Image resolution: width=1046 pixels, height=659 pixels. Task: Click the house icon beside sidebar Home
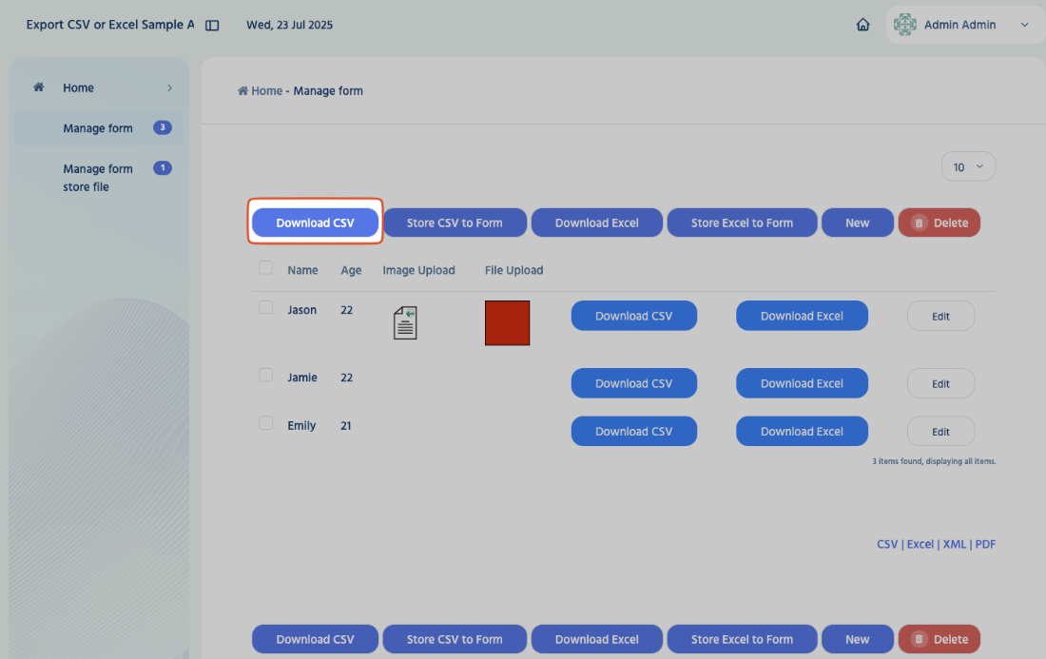pyautogui.click(x=39, y=87)
